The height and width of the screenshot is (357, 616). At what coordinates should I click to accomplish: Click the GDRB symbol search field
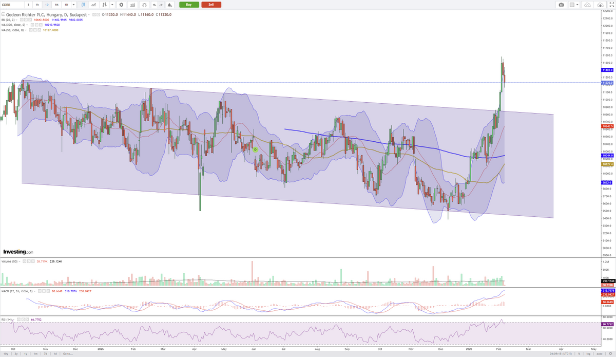[x=11, y=5]
